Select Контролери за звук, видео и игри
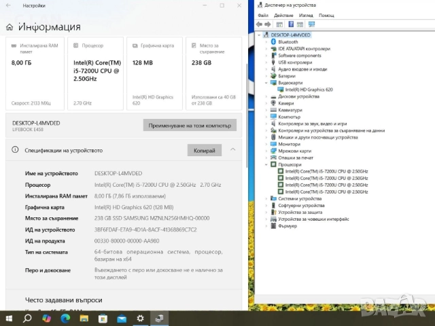 click(313, 124)
